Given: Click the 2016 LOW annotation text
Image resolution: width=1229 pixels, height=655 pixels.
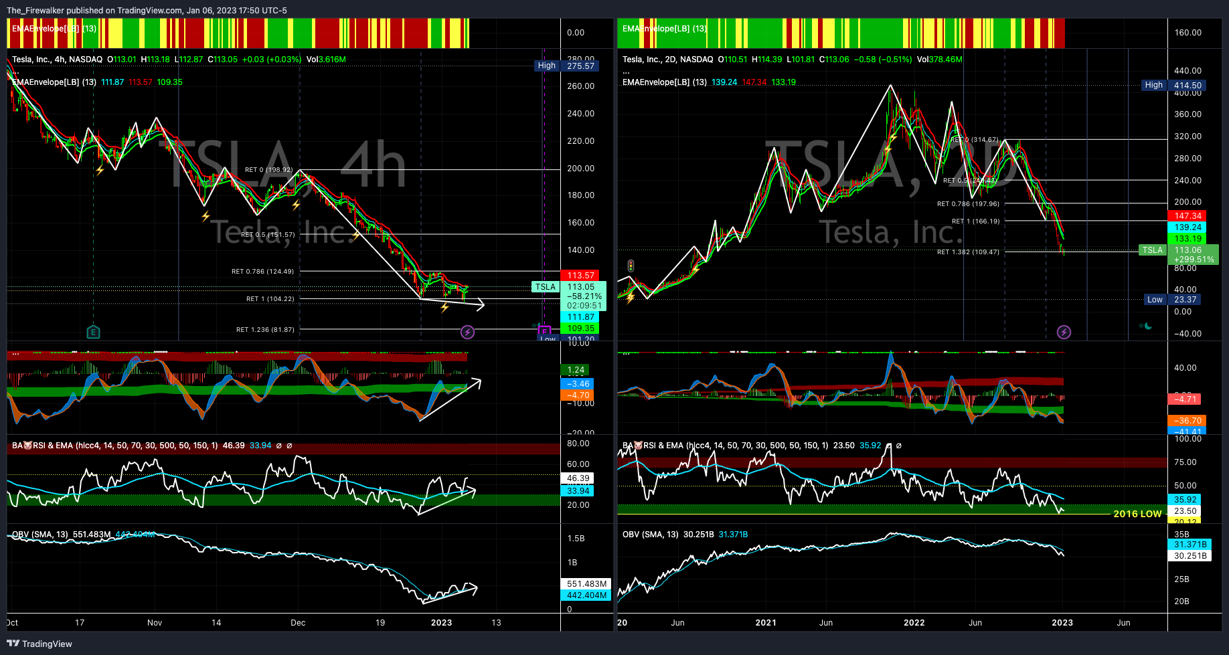Looking at the screenshot, I should (x=1137, y=514).
